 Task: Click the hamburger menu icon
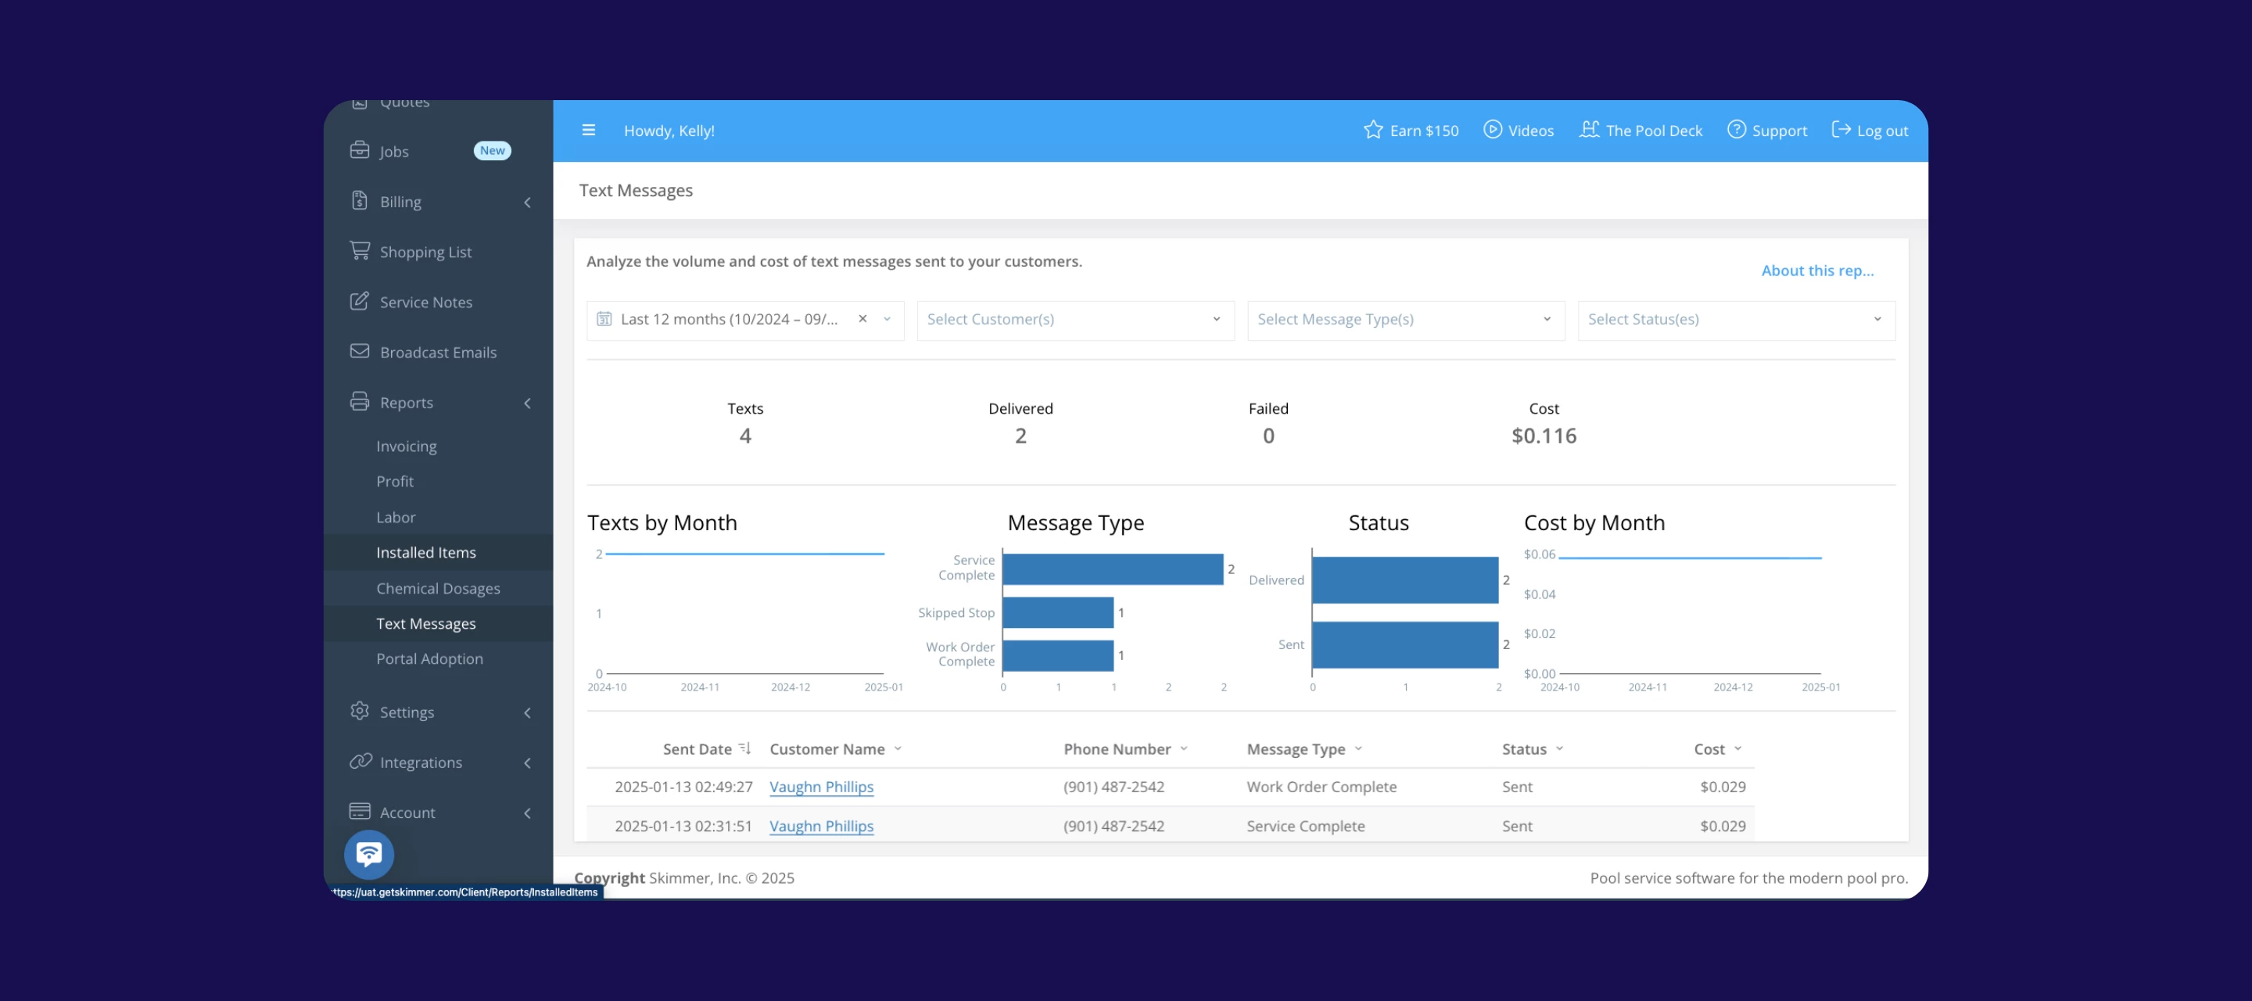(588, 131)
